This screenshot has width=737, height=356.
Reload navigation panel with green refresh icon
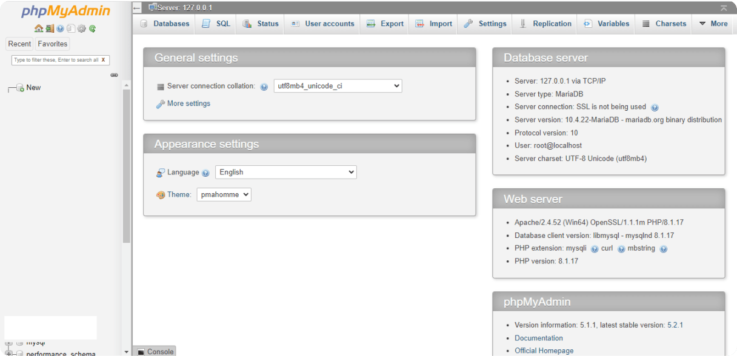(93, 28)
